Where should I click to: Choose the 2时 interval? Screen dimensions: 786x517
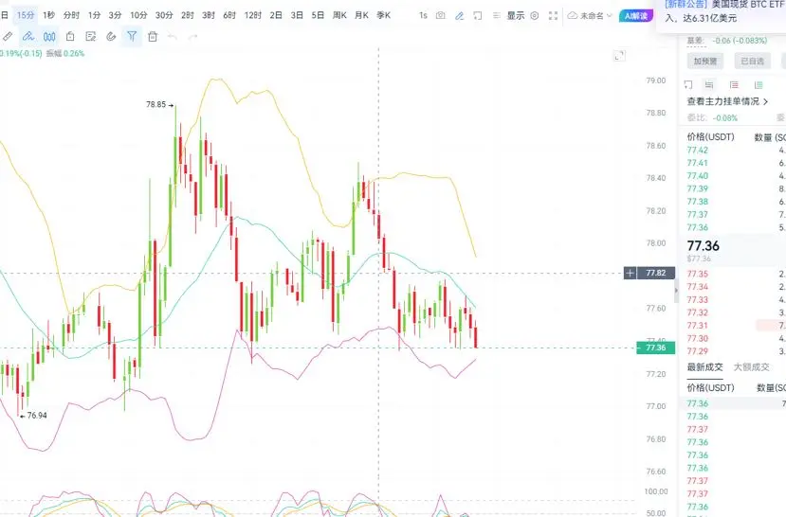click(x=188, y=15)
